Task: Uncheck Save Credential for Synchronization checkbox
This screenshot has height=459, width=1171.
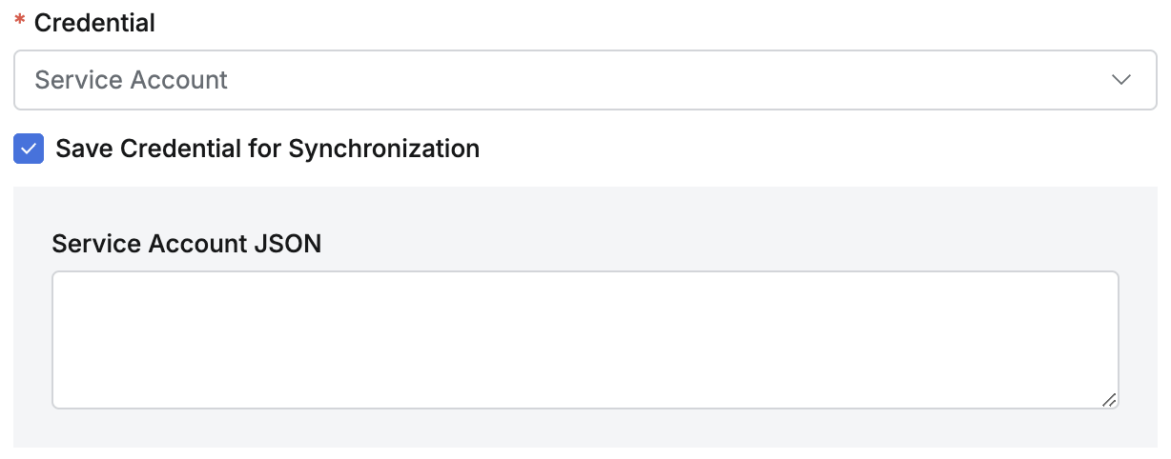Action: (29, 149)
